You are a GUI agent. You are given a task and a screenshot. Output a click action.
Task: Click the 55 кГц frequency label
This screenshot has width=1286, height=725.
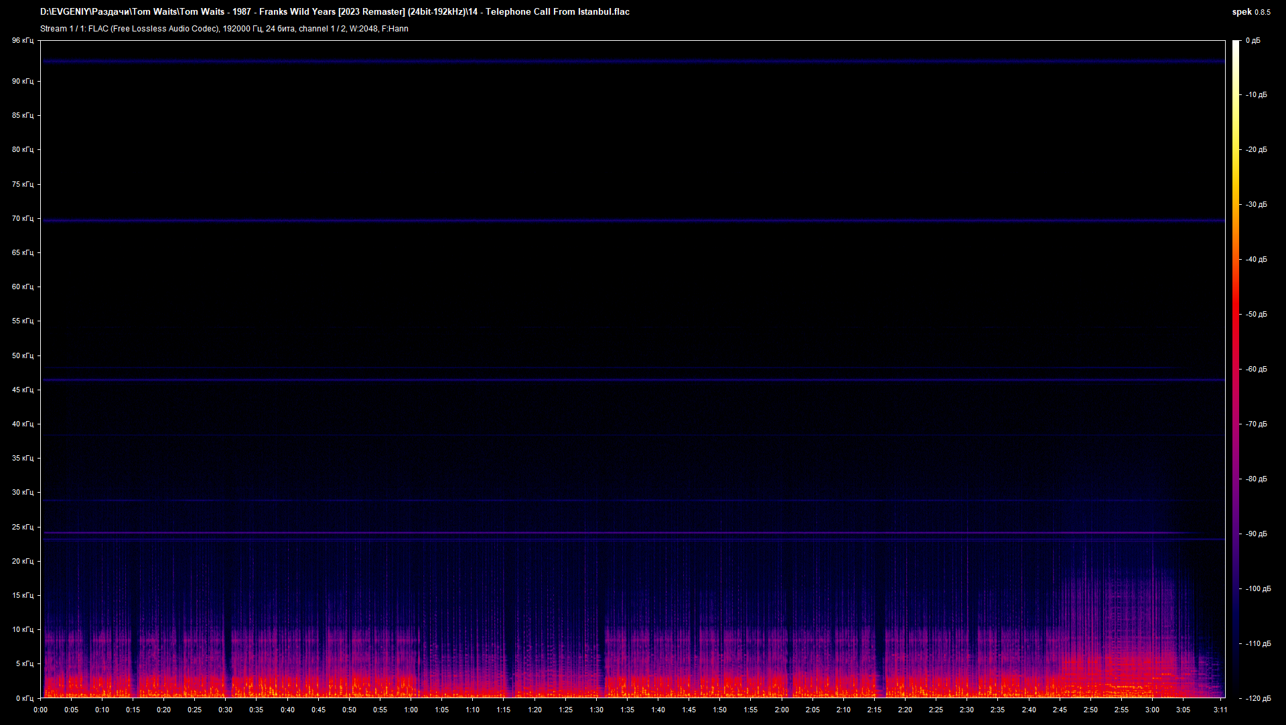(x=23, y=321)
